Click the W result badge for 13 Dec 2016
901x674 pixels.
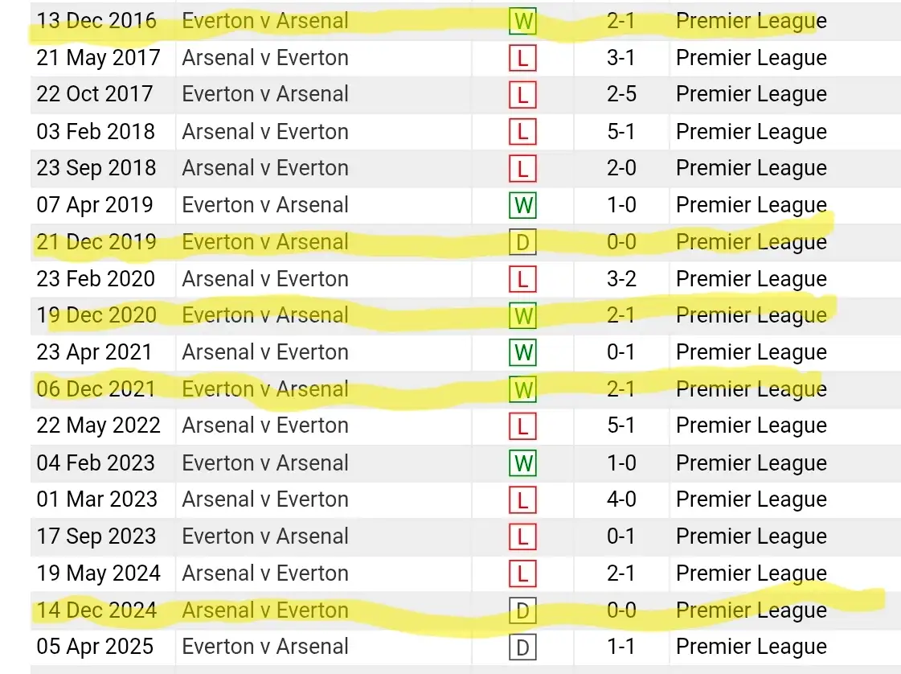pyautogui.click(x=522, y=21)
